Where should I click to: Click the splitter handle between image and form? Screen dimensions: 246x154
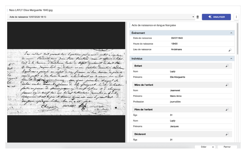point(126,82)
